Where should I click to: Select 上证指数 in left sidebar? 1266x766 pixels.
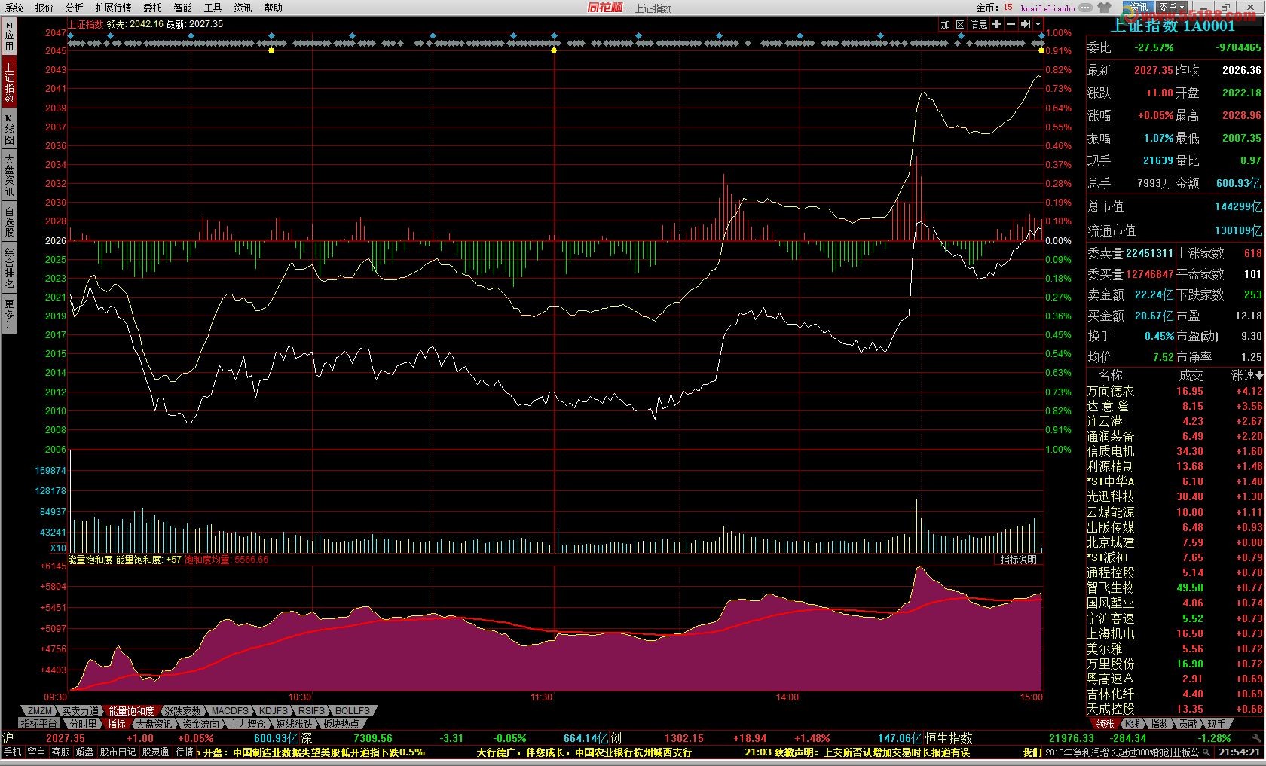coord(9,83)
